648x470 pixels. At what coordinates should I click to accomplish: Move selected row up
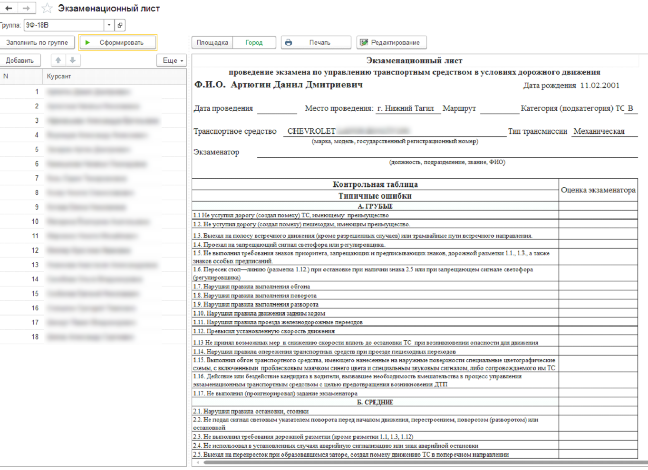58,60
